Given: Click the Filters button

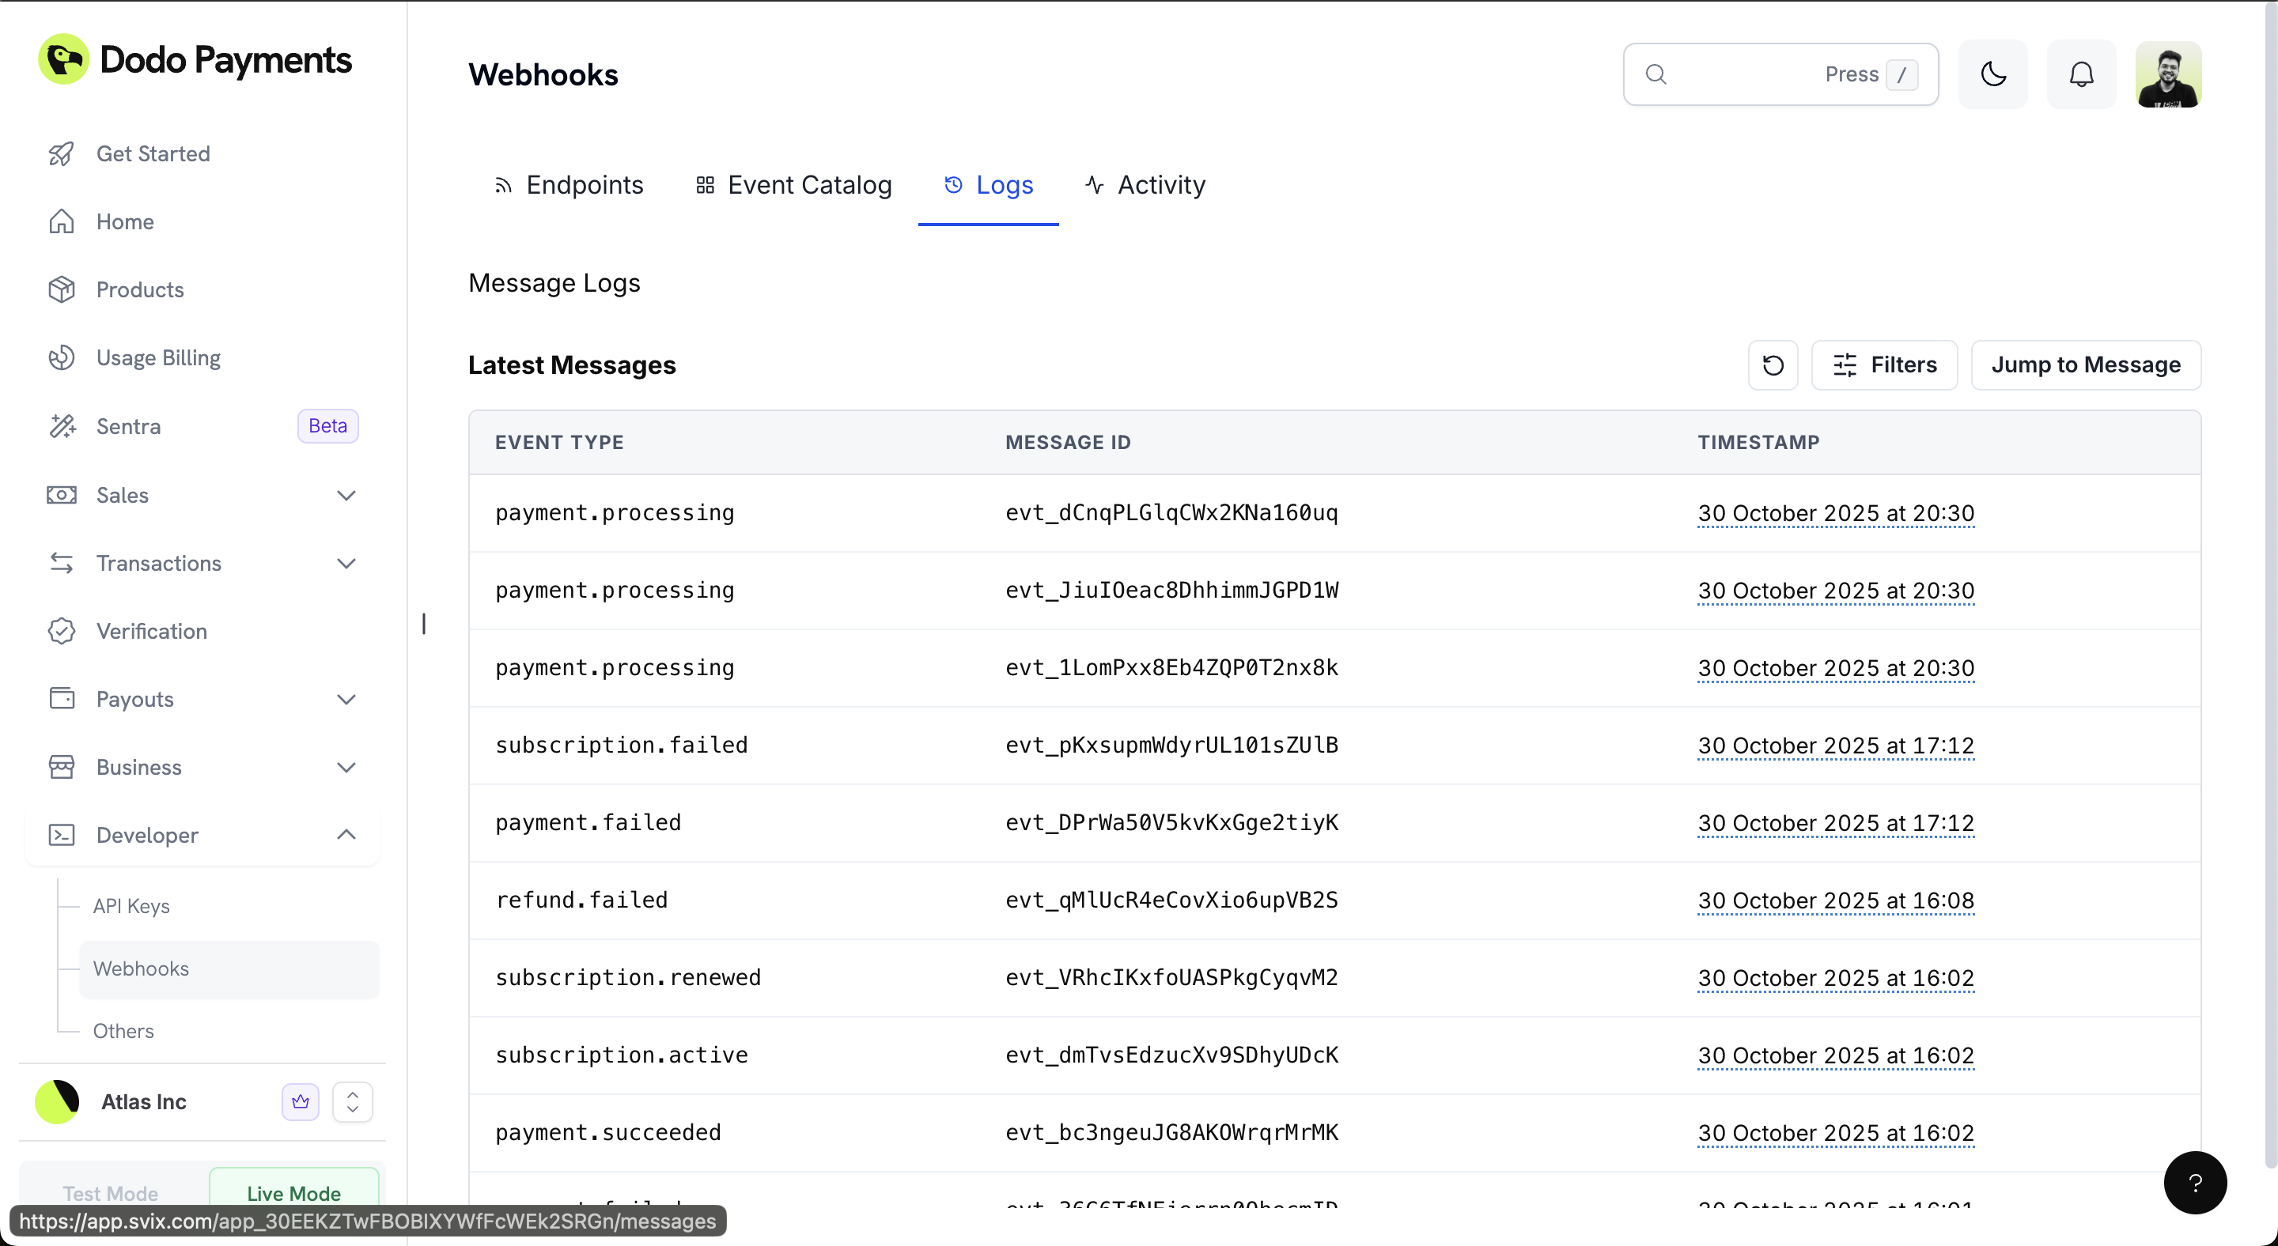Looking at the screenshot, I should (x=1883, y=365).
